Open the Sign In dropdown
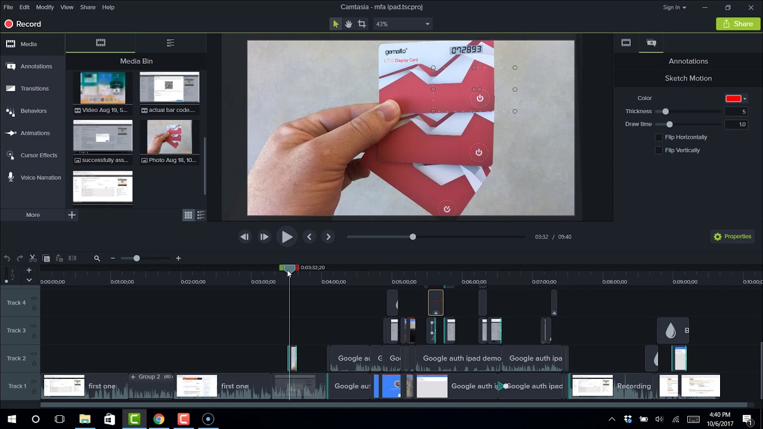The width and height of the screenshot is (763, 429). point(674,7)
